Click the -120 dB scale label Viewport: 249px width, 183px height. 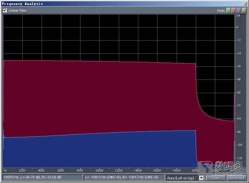239,158
